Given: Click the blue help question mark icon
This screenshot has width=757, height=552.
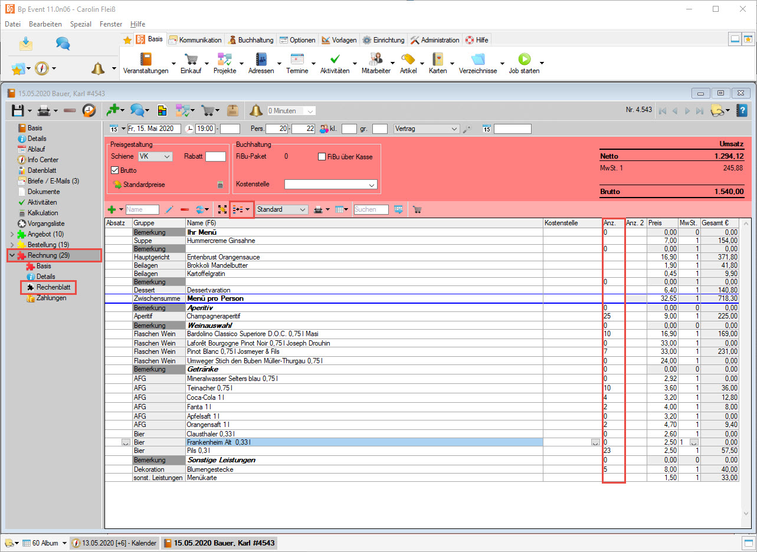Looking at the screenshot, I should [x=742, y=110].
